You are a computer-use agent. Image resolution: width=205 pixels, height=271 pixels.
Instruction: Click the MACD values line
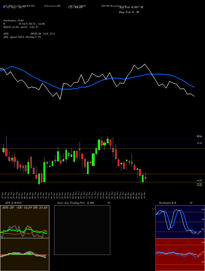click(21, 27)
